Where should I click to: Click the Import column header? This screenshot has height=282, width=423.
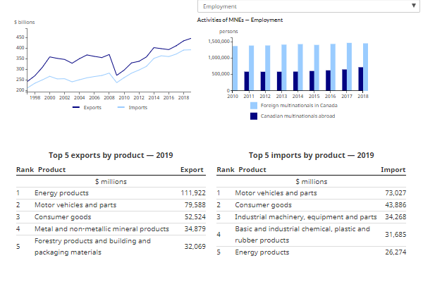[x=393, y=170]
